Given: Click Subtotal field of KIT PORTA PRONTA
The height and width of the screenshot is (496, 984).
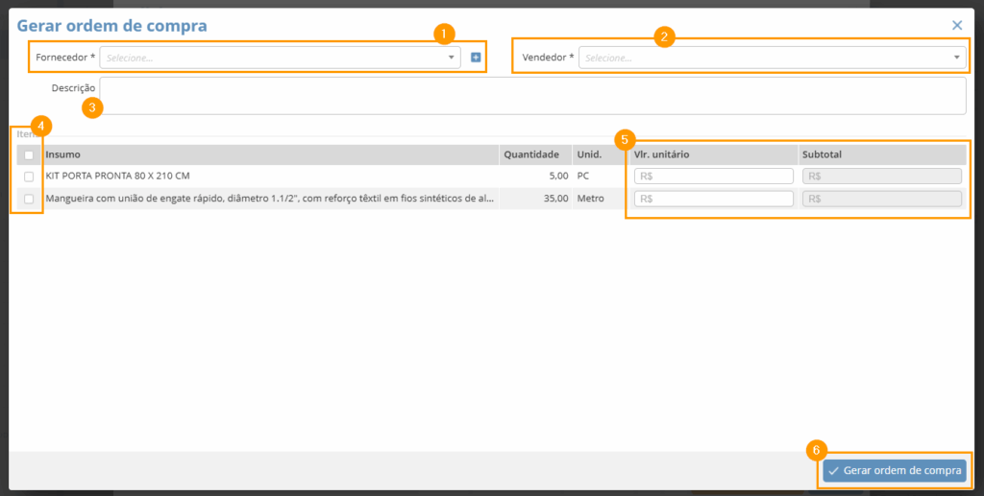Looking at the screenshot, I should click(x=881, y=177).
